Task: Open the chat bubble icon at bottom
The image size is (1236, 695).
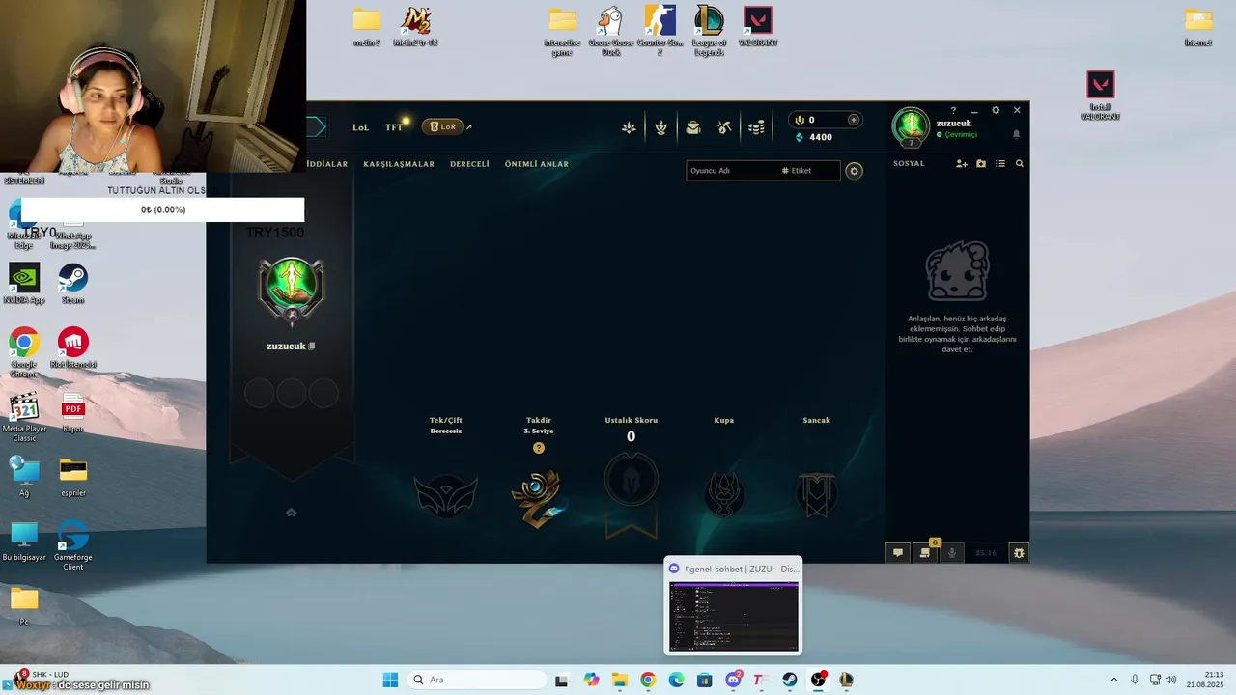Action: 897,553
